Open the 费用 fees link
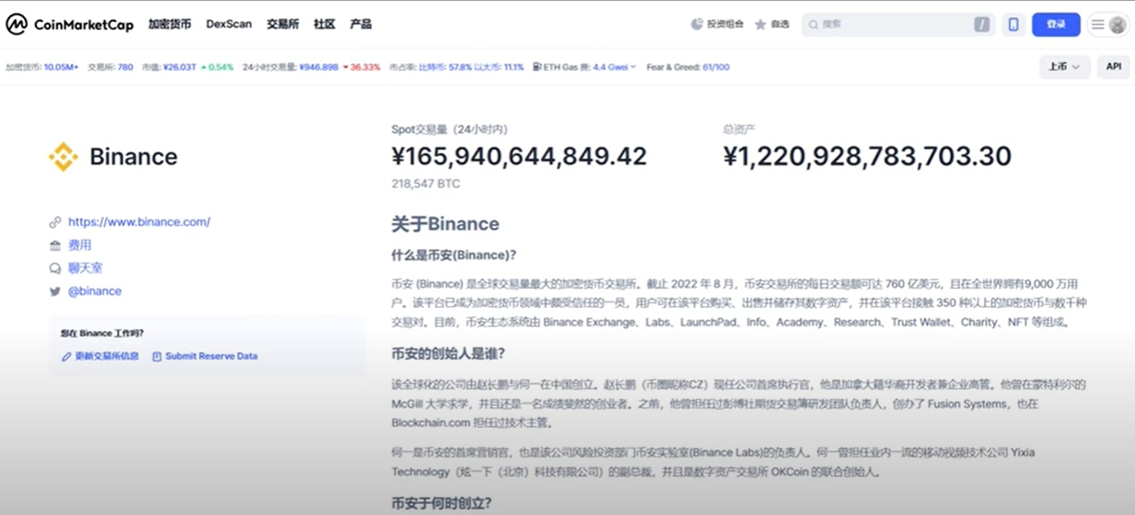Image resolution: width=1135 pixels, height=515 pixels. click(x=80, y=245)
